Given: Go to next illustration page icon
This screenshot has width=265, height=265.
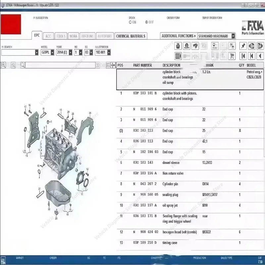Looking at the screenshot, I should [260, 46].
